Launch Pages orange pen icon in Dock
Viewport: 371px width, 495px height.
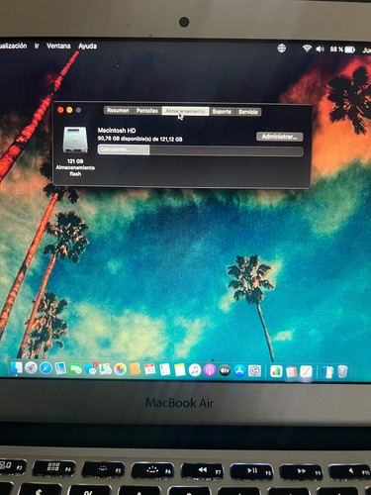306,372
